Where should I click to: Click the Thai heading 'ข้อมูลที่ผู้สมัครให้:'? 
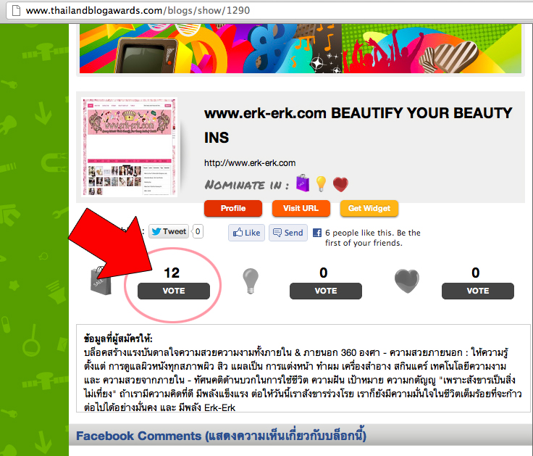tap(118, 339)
